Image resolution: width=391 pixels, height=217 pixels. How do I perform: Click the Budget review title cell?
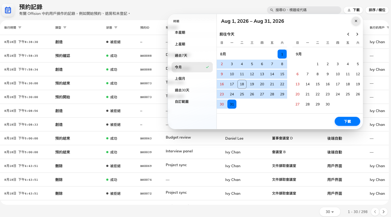coord(178,137)
